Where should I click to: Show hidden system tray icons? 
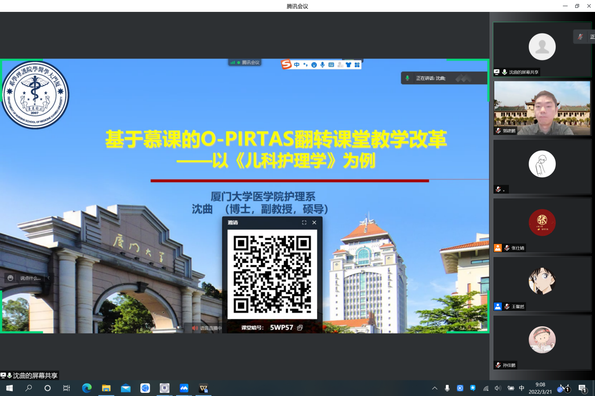pos(435,388)
